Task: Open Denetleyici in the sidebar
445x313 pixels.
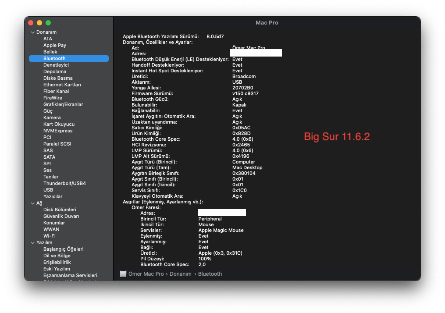Action: (56, 65)
